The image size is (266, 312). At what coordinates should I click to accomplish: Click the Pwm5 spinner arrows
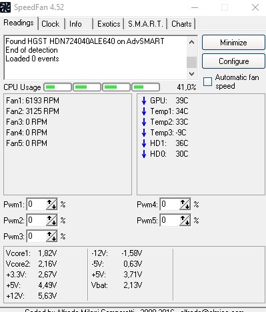coord(185,220)
